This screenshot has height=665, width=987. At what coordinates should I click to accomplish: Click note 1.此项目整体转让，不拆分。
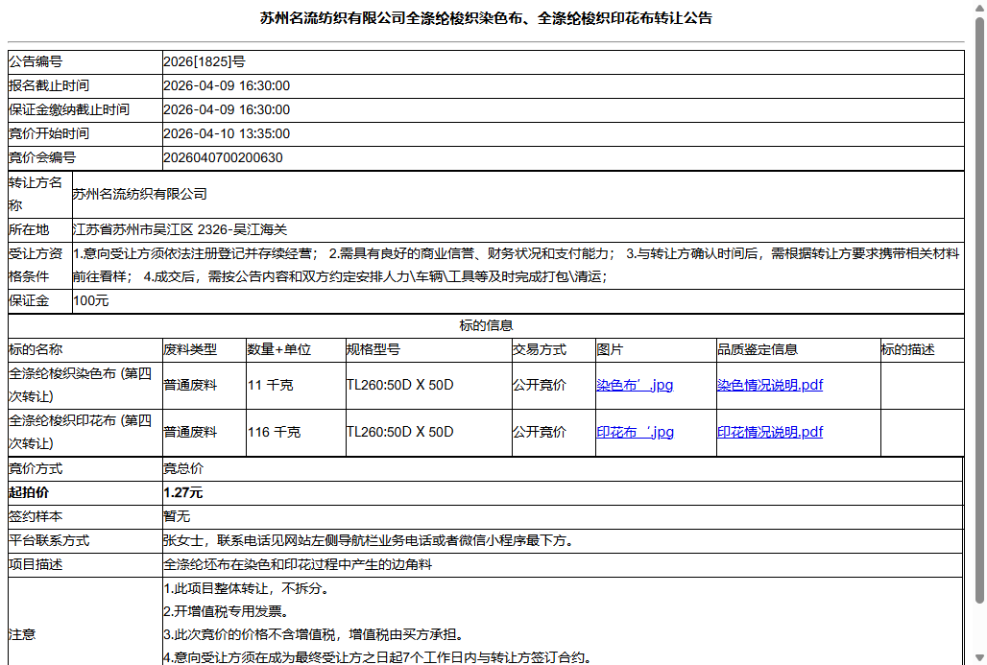[247, 588]
